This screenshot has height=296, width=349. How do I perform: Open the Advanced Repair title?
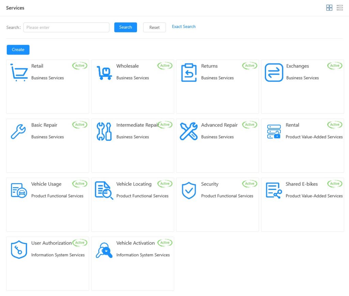219,125
